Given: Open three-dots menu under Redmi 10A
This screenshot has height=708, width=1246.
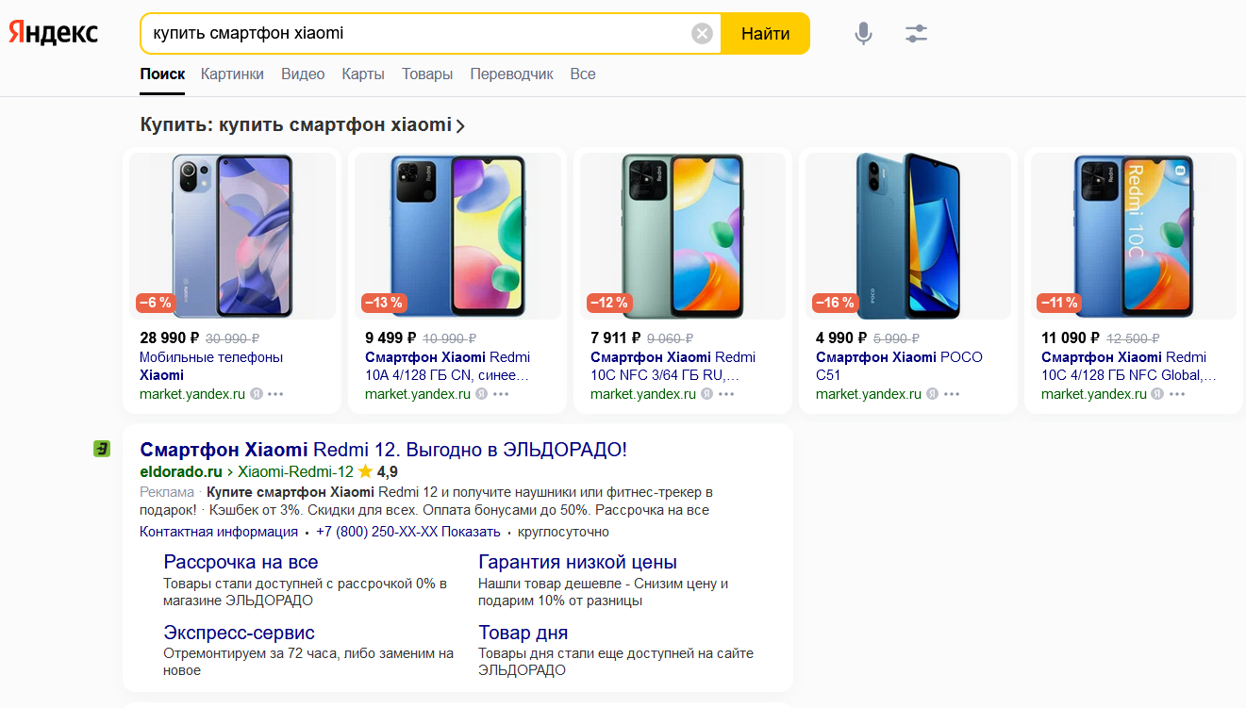Looking at the screenshot, I should pos(501,394).
